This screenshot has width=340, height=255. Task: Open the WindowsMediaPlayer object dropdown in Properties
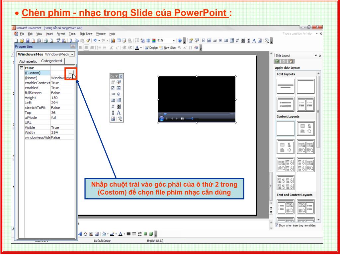tap(72, 54)
